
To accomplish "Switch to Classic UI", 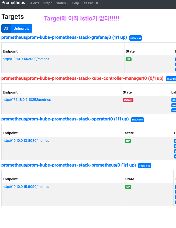I will [90, 3].
